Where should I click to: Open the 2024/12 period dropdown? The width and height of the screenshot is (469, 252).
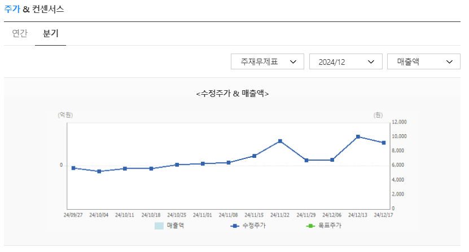pyautogui.click(x=346, y=61)
